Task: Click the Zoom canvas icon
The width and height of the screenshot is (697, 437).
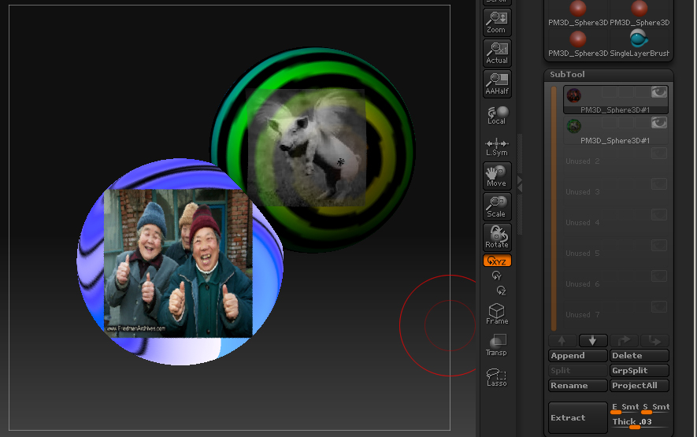Action: 497,22
